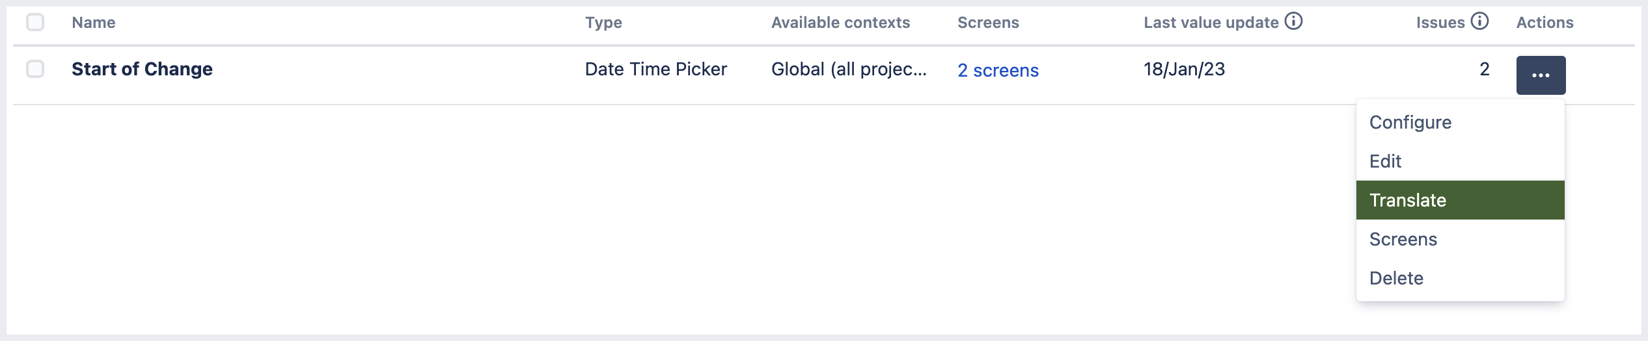Click the 18/Jan/23 date value

point(1184,69)
